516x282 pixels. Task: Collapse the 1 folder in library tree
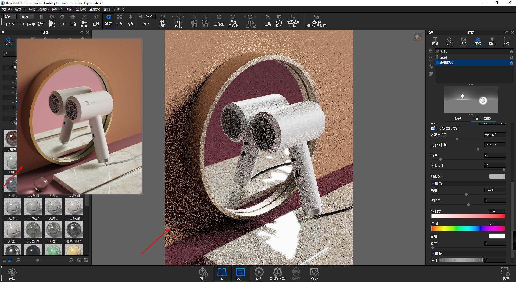point(9,67)
